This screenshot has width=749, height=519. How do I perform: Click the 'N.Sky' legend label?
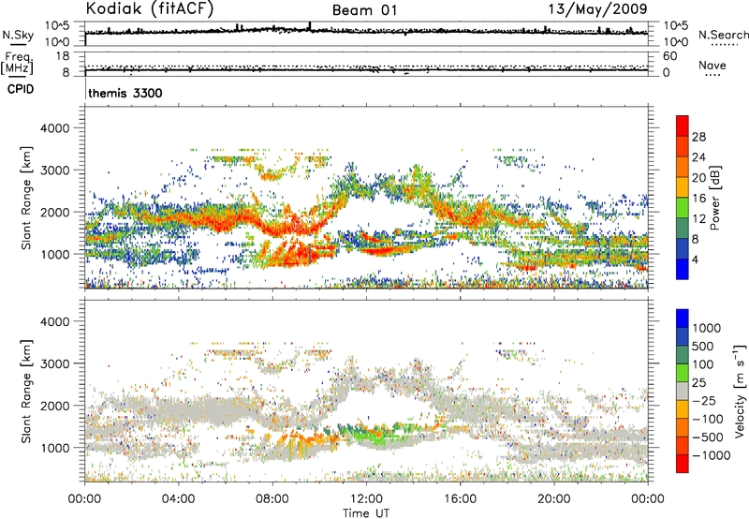18,35
